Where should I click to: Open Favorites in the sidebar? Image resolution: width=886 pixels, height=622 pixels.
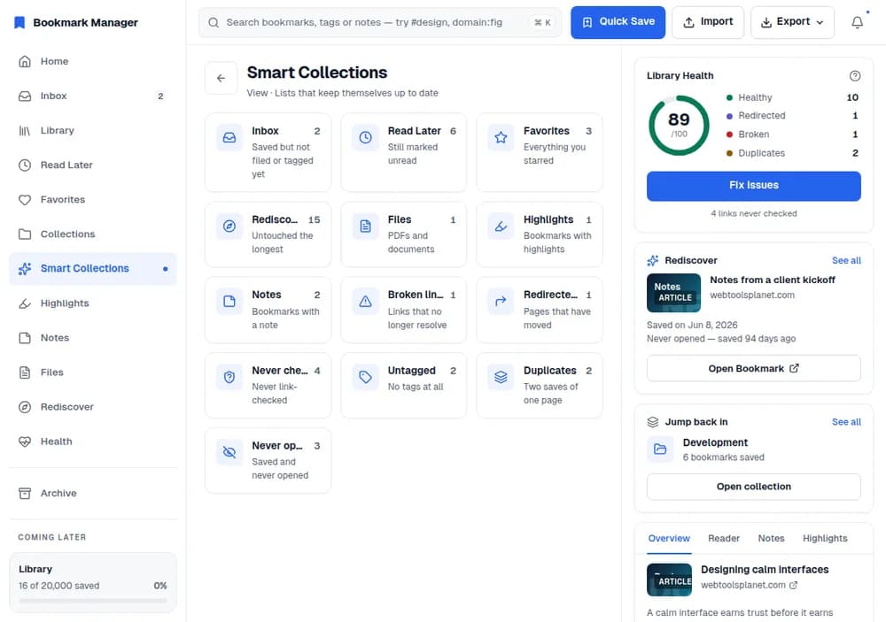coord(93,199)
